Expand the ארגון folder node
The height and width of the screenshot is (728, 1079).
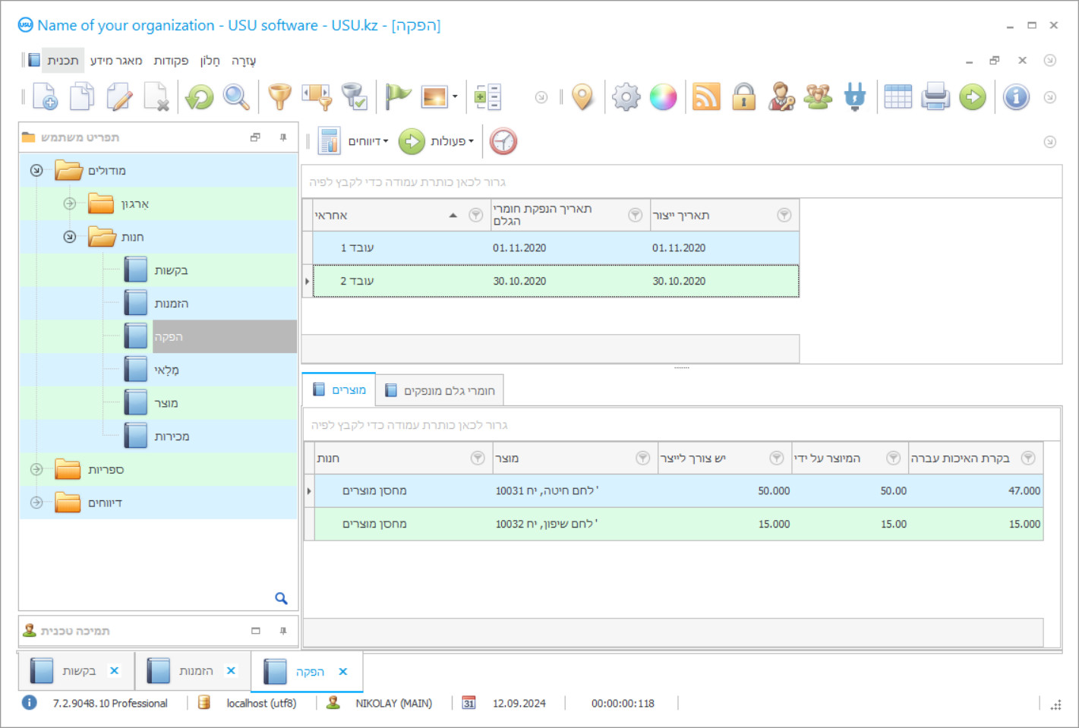70,203
